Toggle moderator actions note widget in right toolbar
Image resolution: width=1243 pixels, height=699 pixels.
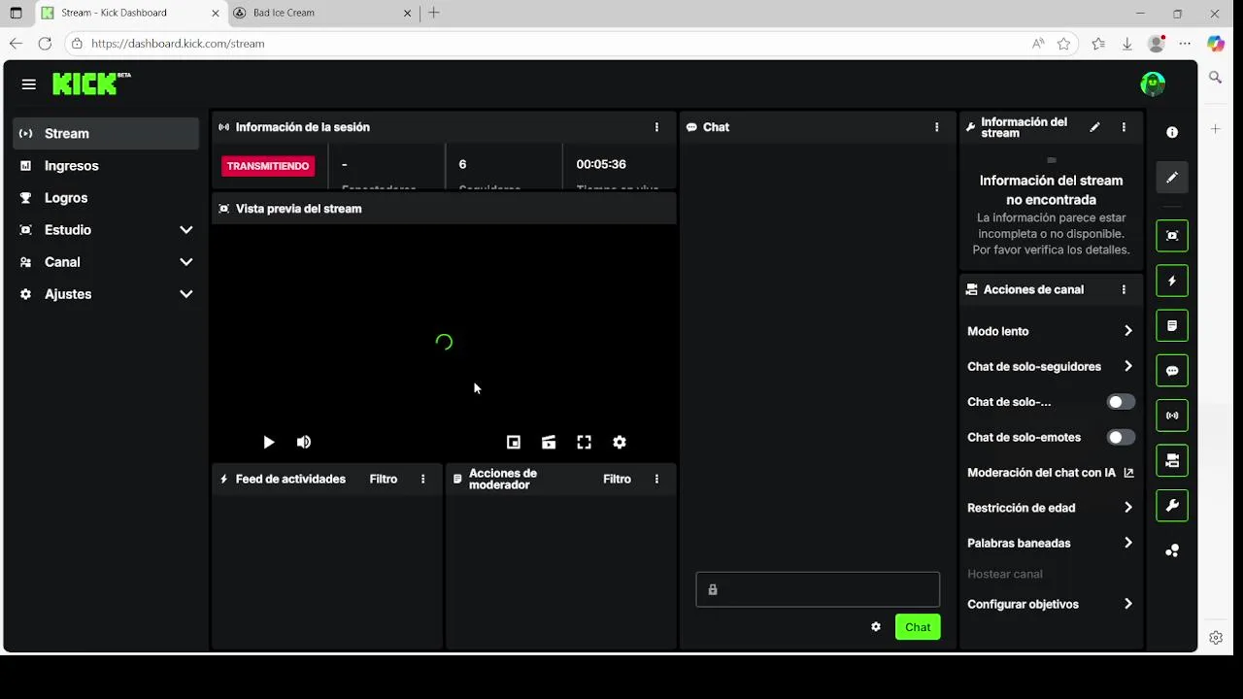pos(1172,326)
